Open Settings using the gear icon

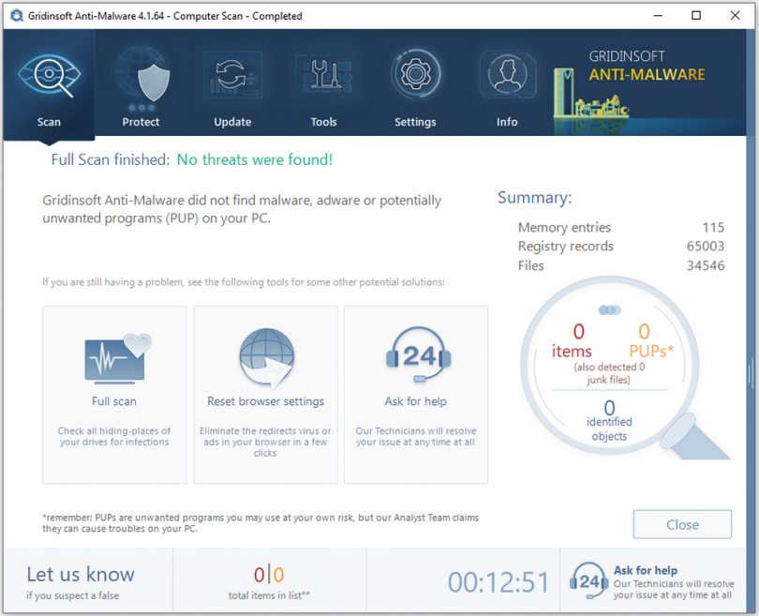click(x=415, y=75)
